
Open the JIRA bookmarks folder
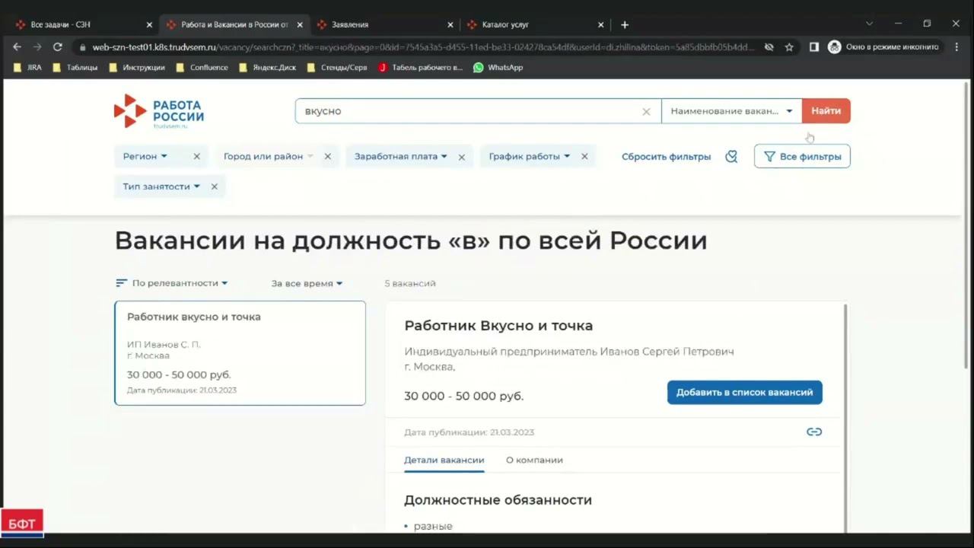click(x=27, y=67)
